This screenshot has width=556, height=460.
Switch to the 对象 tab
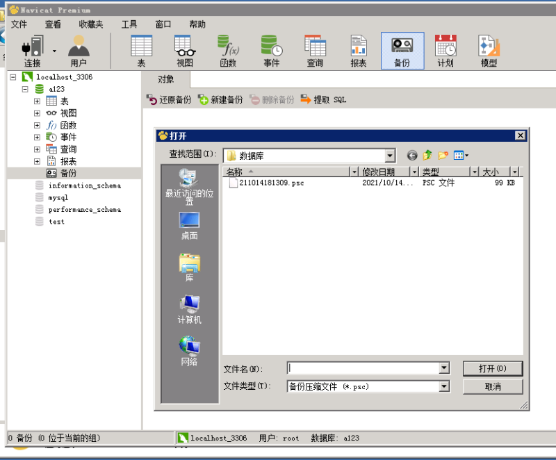(x=165, y=79)
